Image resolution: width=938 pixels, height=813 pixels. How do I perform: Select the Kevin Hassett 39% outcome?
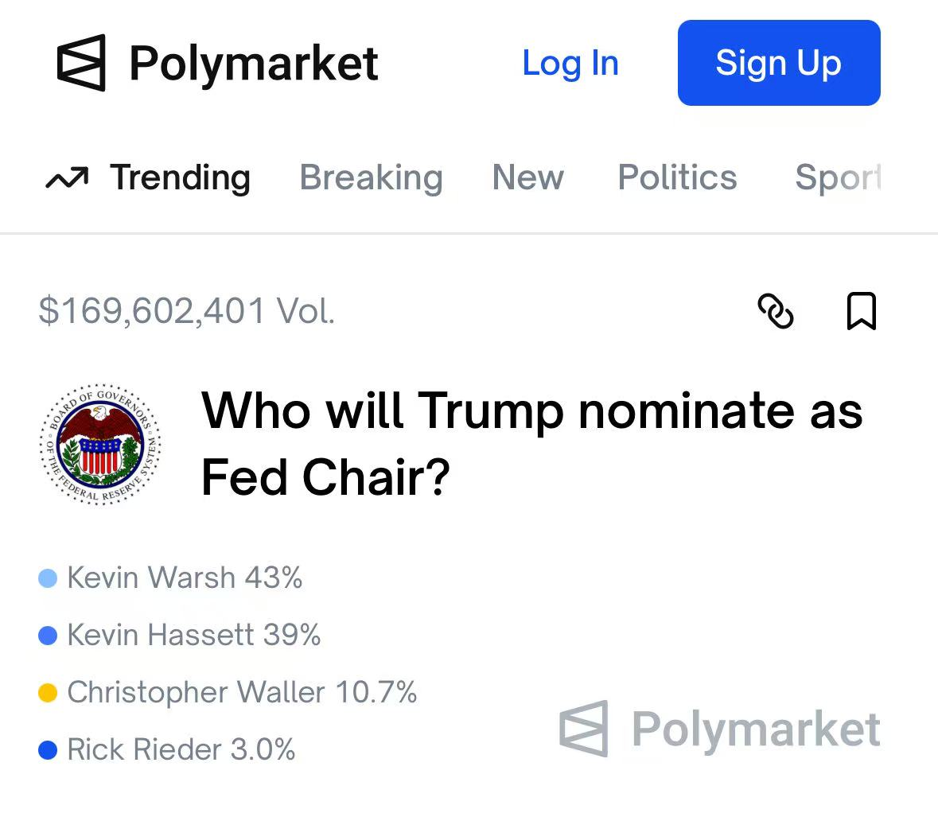tap(193, 635)
